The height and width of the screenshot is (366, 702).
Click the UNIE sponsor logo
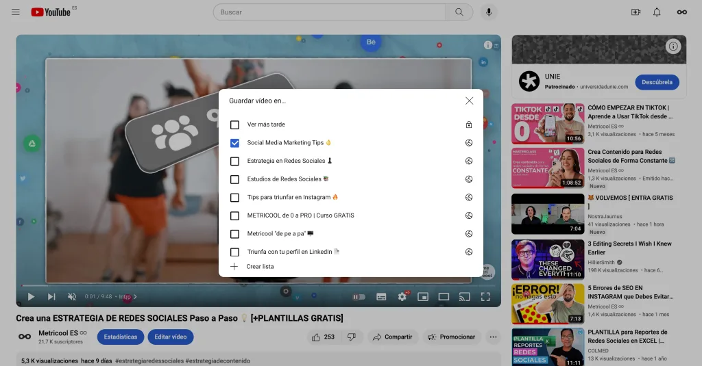[x=529, y=81]
